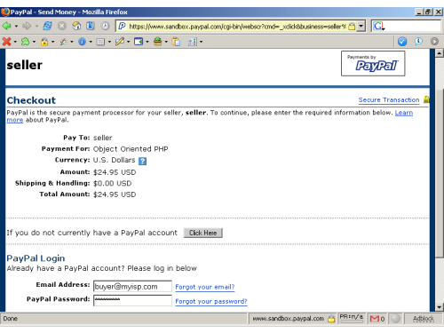Open the back button history dropdown arrow
The image size is (444, 333).
pos(16,27)
